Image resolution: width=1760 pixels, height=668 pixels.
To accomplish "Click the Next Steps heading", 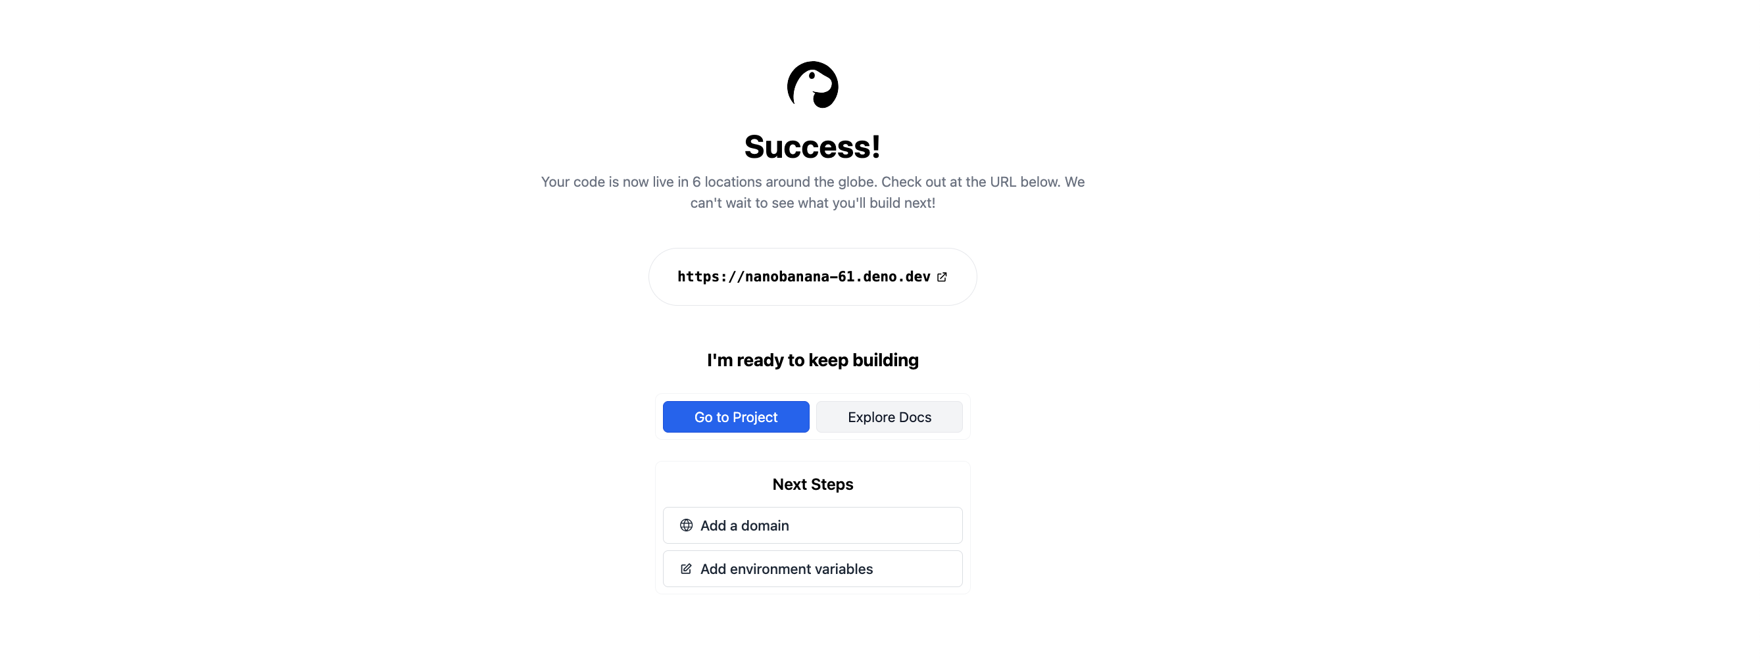I will 812,485.
